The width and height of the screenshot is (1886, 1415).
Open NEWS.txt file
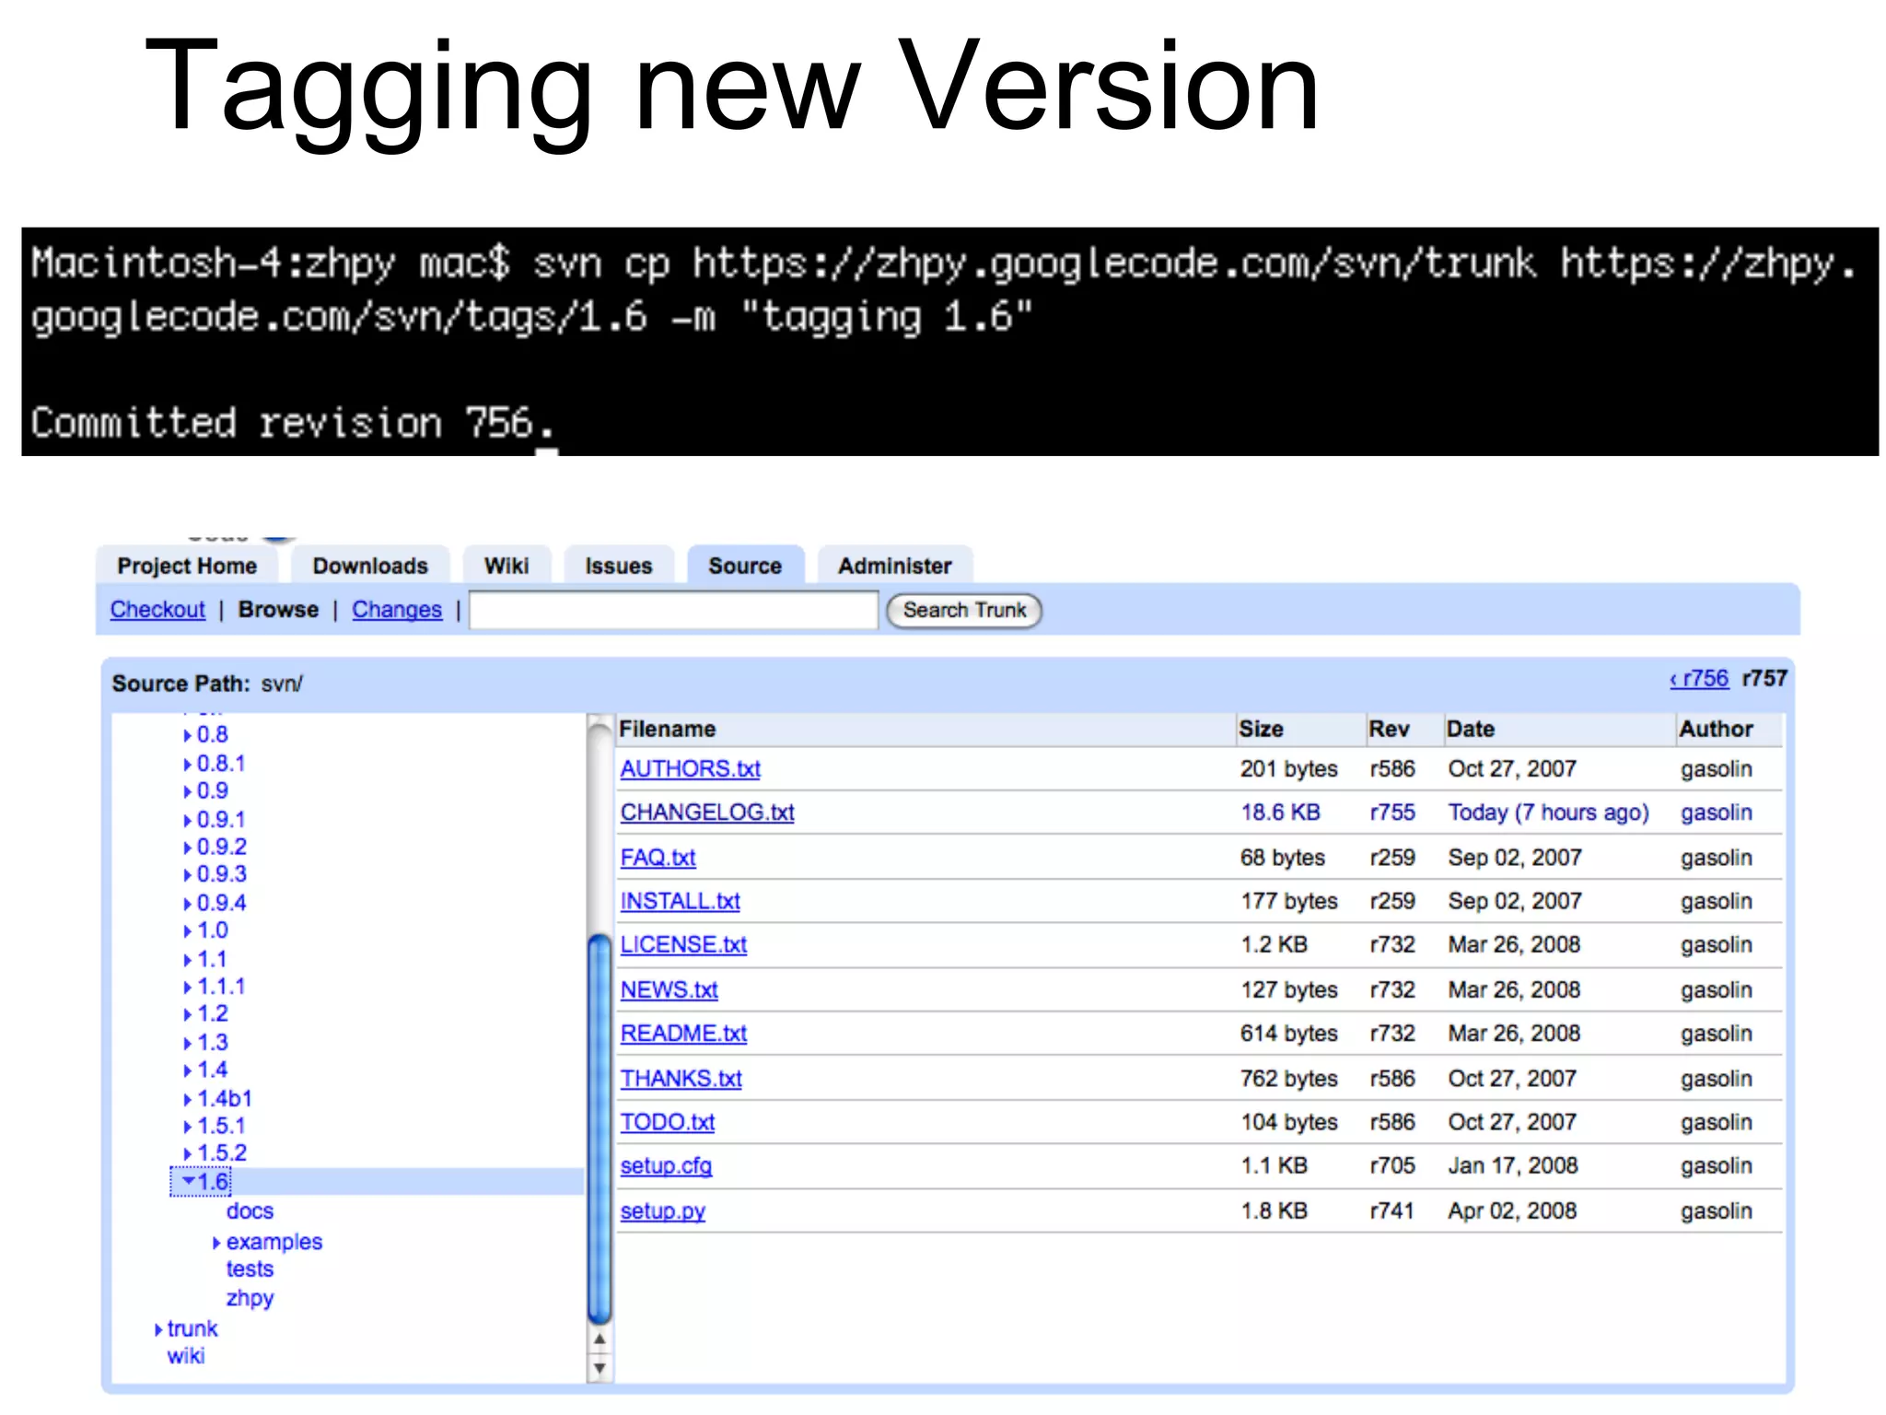point(669,990)
